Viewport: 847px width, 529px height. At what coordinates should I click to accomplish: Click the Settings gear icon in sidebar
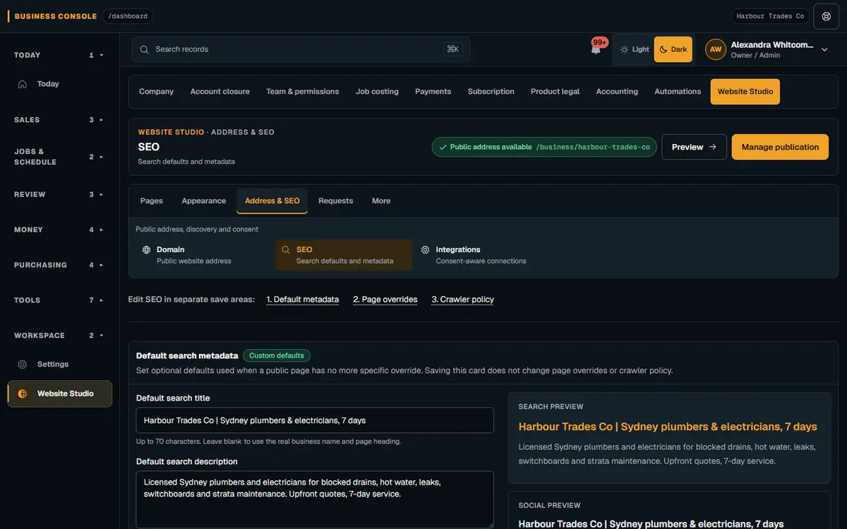click(23, 365)
